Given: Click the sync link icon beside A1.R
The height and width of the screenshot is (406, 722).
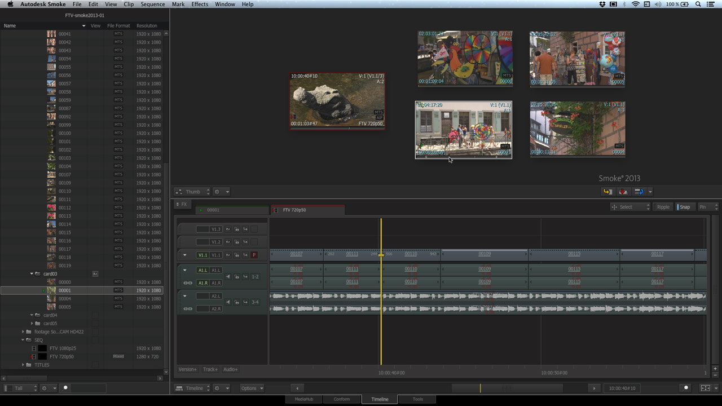Looking at the screenshot, I should (188, 283).
